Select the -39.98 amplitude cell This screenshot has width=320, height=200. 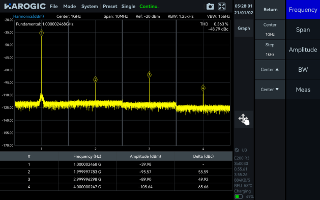tap(146, 164)
